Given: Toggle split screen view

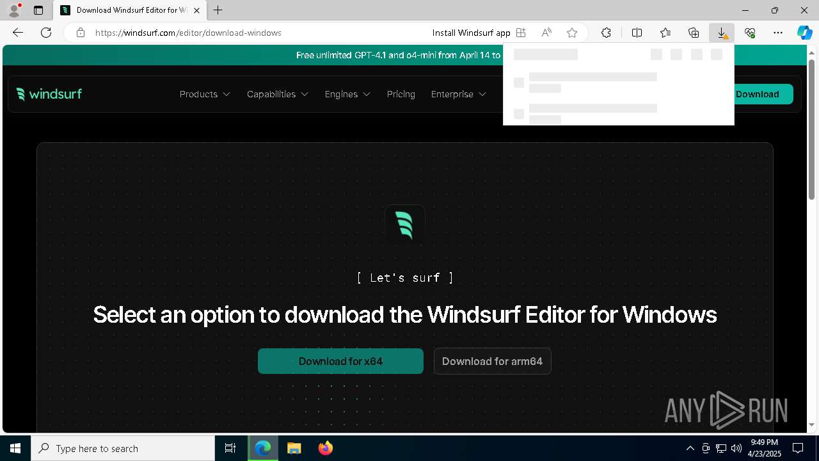Looking at the screenshot, I should tap(637, 33).
